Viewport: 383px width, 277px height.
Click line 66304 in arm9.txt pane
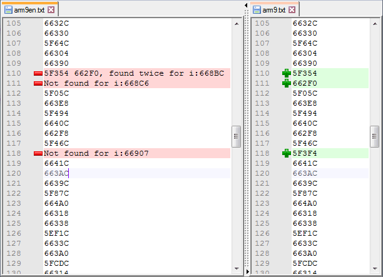tap(305, 53)
